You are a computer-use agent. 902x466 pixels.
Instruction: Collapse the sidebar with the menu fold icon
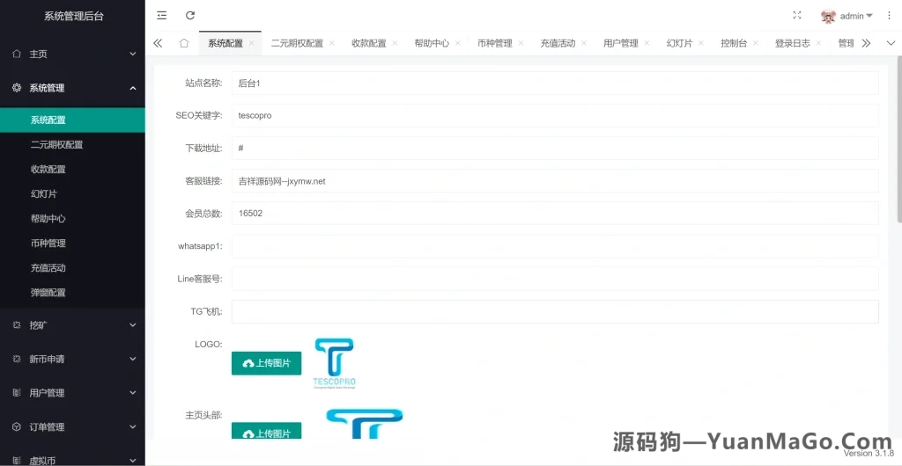[162, 16]
